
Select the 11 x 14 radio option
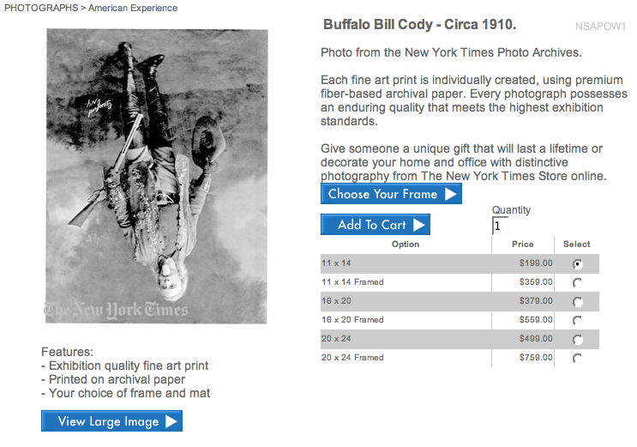pyautogui.click(x=577, y=263)
